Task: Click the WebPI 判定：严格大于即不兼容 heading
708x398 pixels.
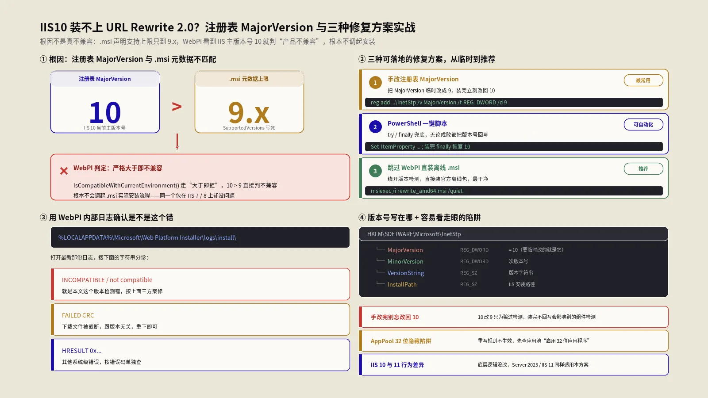Action: click(118, 168)
